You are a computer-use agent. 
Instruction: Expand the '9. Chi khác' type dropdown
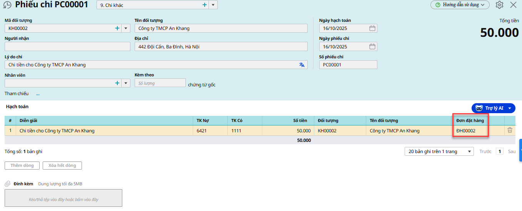(x=213, y=5)
